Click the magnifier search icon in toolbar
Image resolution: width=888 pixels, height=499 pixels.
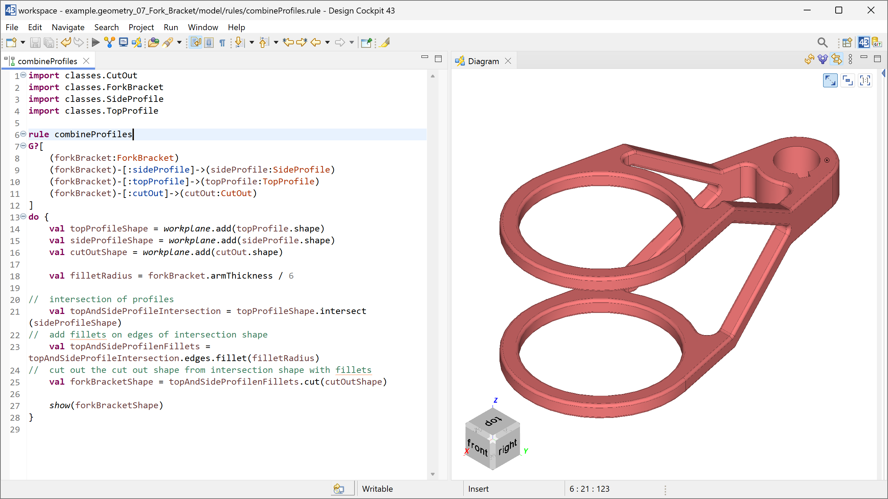pyautogui.click(x=822, y=42)
